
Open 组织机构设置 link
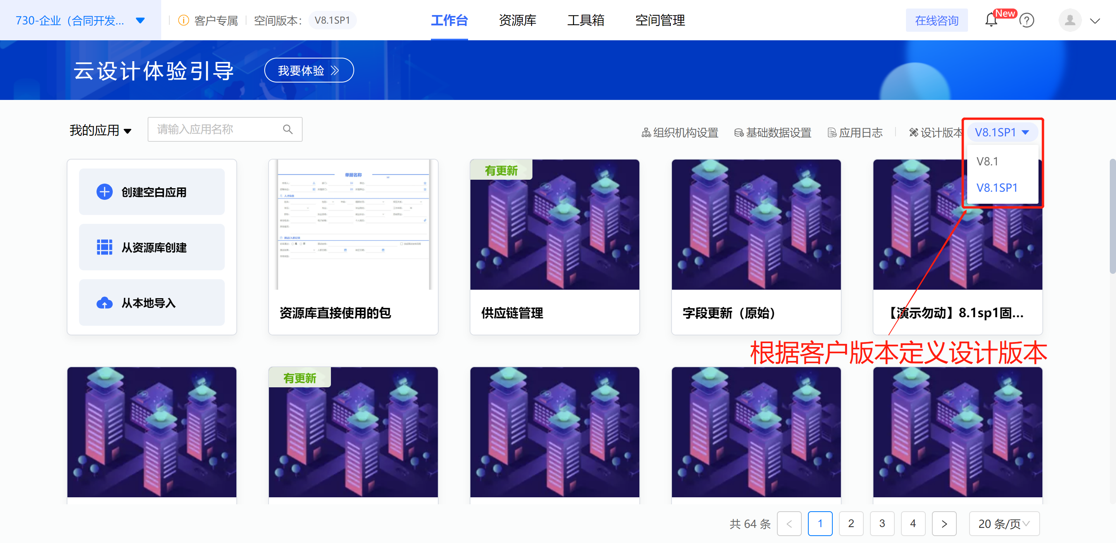(x=679, y=132)
